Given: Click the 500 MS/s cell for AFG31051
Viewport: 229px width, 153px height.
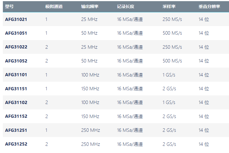Looking at the screenshot, I should click(x=172, y=33).
